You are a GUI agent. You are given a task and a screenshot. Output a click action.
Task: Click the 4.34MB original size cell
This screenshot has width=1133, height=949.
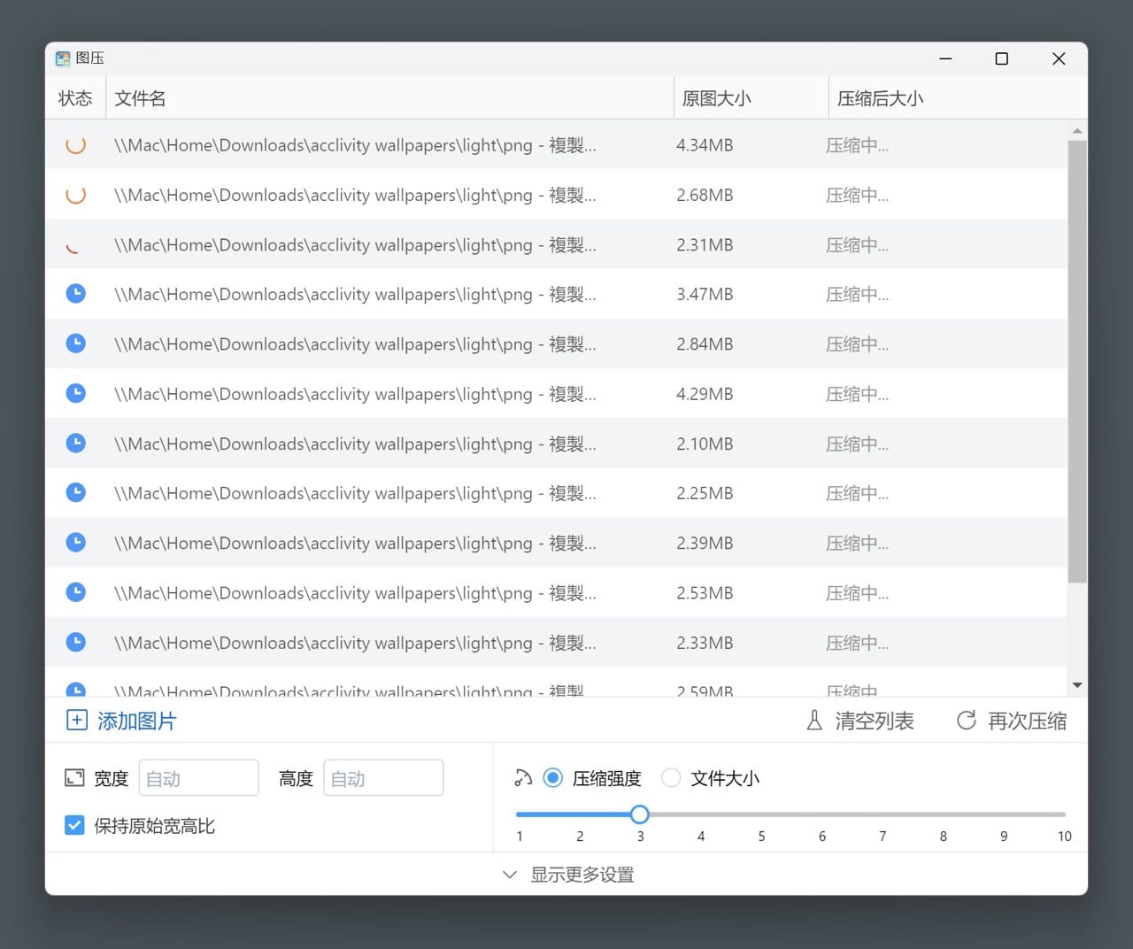point(705,145)
